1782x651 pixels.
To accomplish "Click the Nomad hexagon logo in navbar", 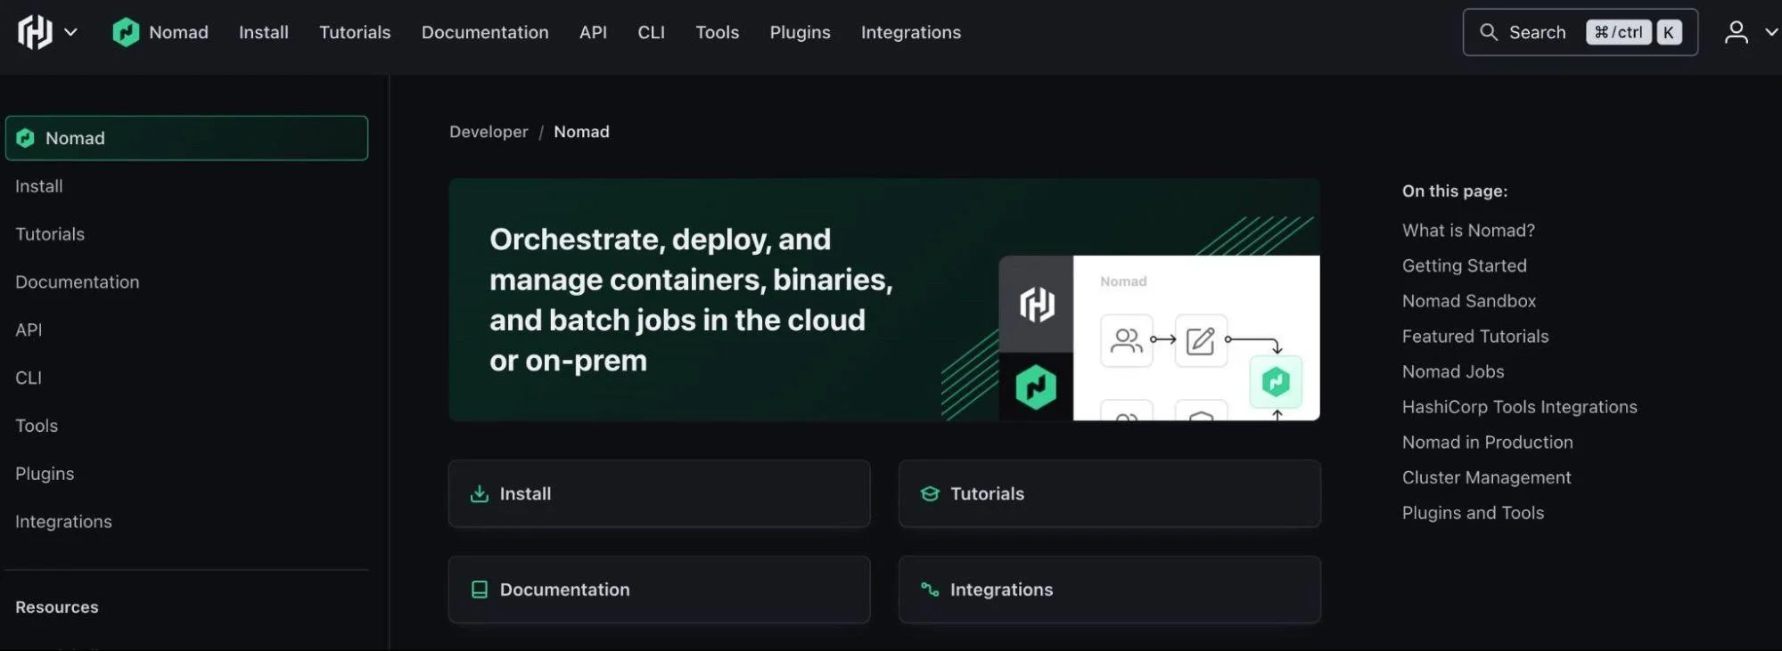I will tap(126, 32).
